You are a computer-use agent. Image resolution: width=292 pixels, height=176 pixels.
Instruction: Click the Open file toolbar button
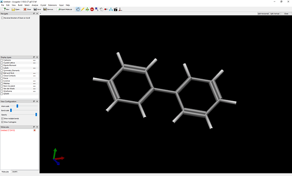tap(16, 9)
